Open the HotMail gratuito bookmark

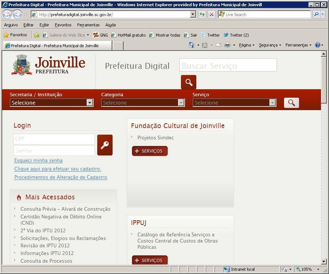click(128, 35)
